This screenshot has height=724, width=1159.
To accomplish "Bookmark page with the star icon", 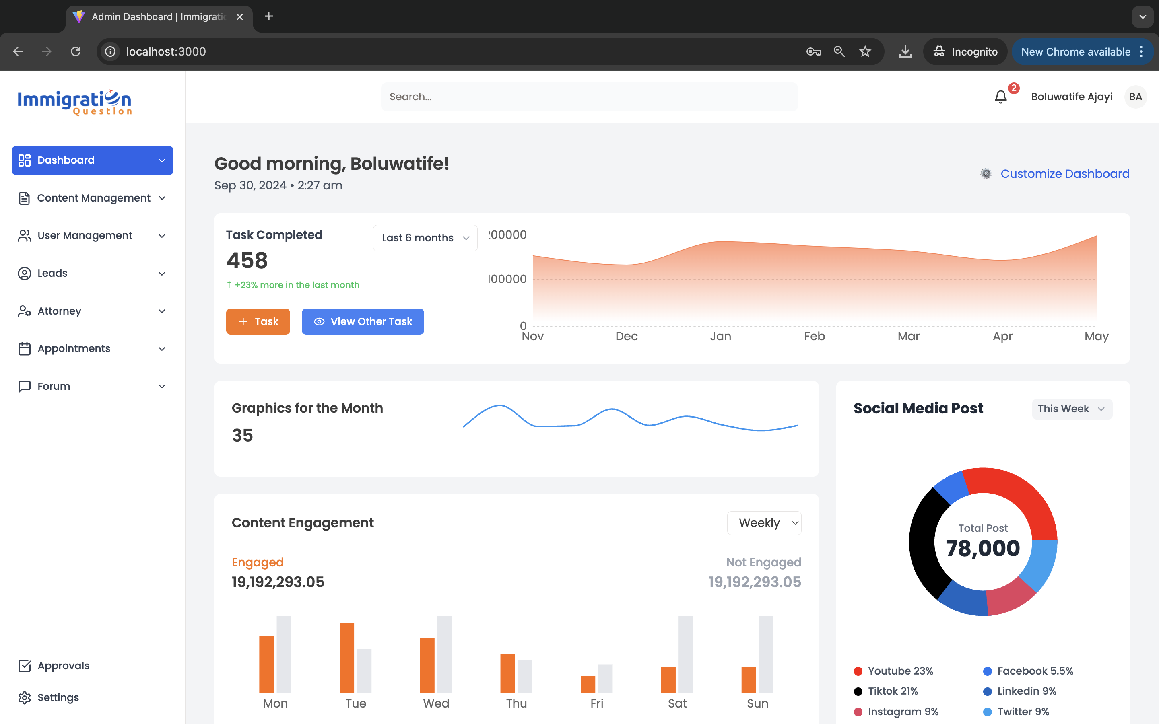I will tap(865, 52).
